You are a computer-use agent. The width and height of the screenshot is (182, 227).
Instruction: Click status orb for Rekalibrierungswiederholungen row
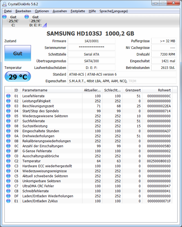pyautogui.click(x=8, y=141)
